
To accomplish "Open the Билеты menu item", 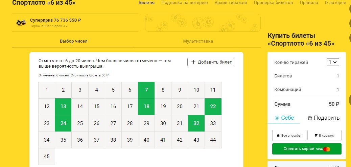I will coord(147,3).
